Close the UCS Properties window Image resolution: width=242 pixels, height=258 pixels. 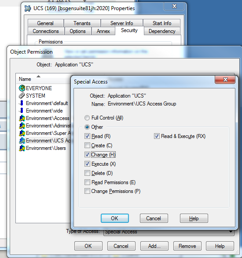click(174, 7)
